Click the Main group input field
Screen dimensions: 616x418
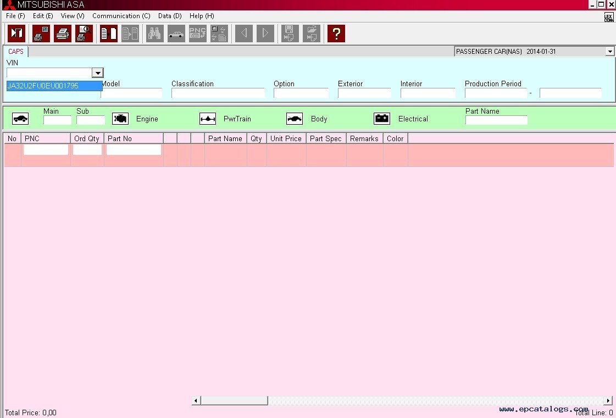57,120
